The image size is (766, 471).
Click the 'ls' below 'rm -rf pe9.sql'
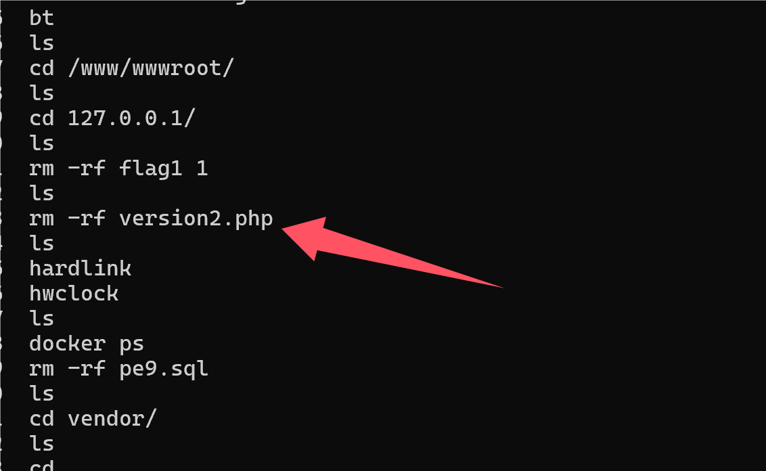pos(41,394)
